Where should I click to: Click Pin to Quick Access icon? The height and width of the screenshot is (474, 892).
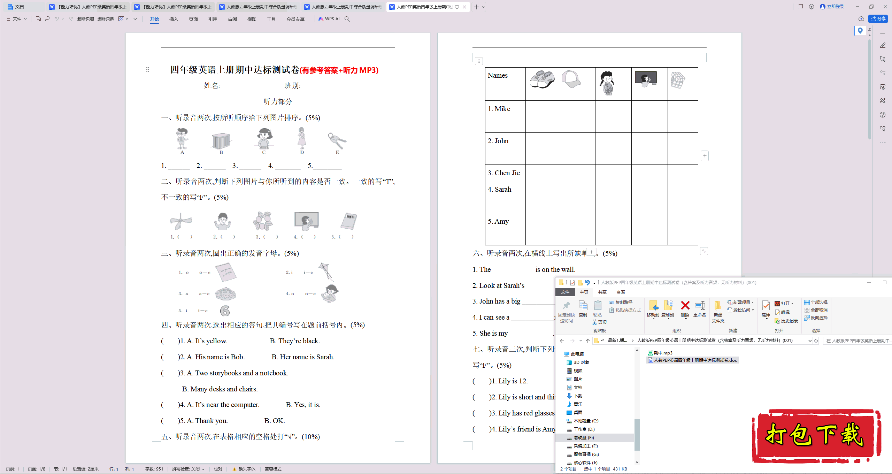click(567, 306)
